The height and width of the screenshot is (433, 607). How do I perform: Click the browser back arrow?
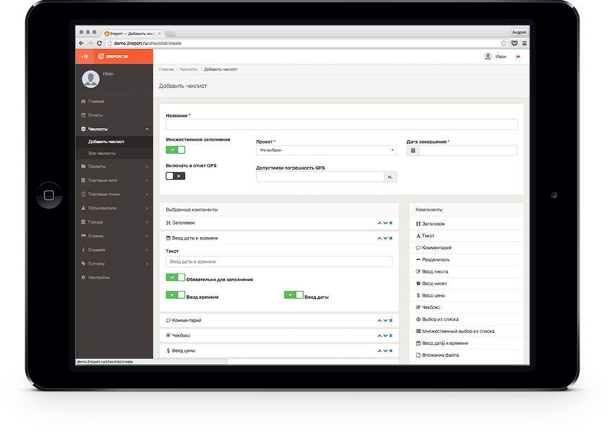tap(82, 44)
